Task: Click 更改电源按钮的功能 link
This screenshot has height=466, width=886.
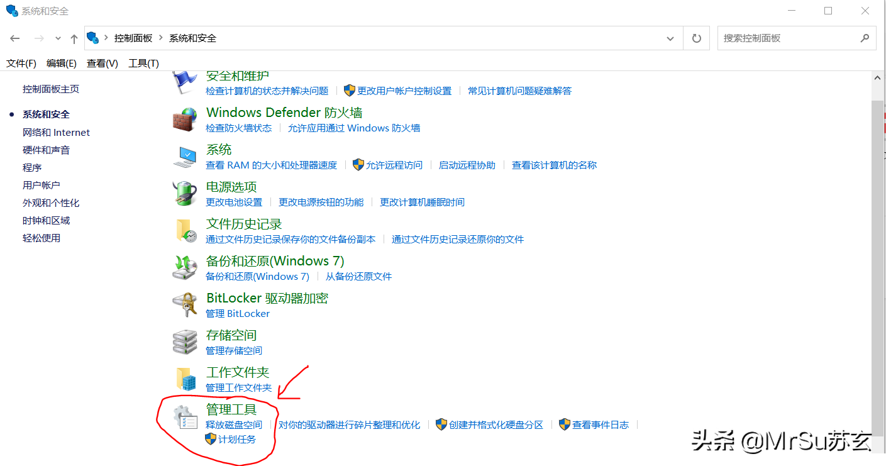Action: click(x=321, y=202)
